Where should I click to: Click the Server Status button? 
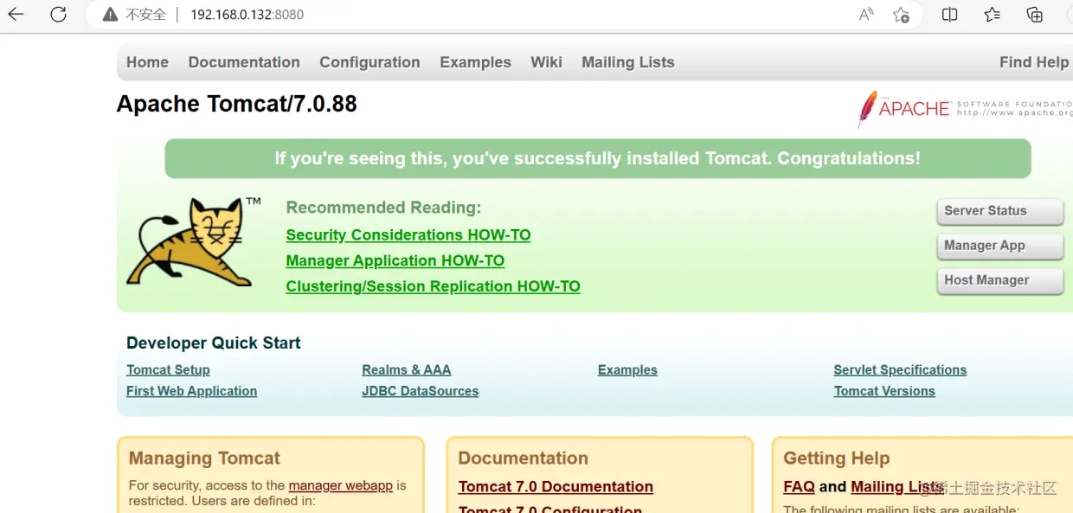coord(999,211)
